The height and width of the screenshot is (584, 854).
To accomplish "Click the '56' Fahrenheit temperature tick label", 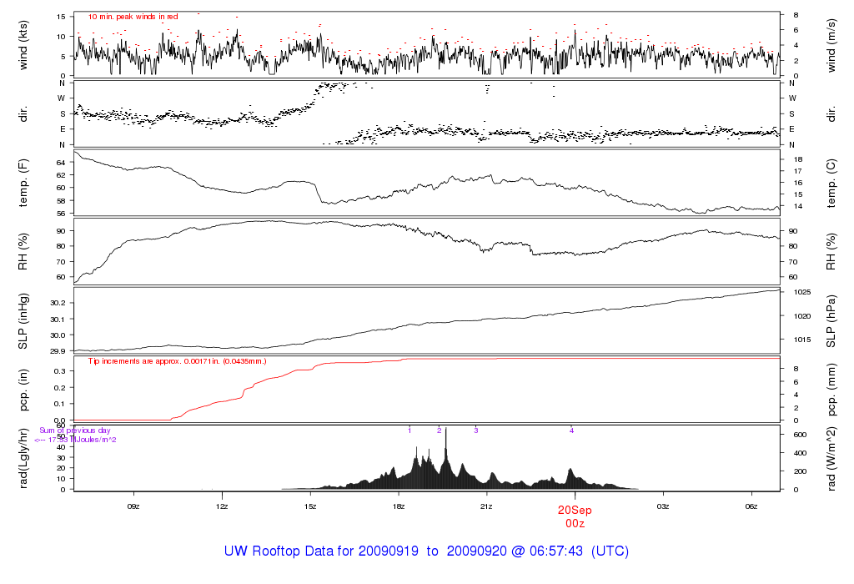I will point(61,214).
